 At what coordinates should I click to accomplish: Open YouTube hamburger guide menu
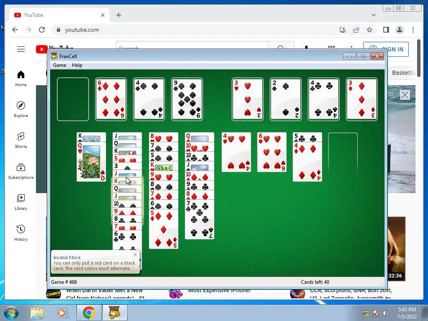pos(21,49)
